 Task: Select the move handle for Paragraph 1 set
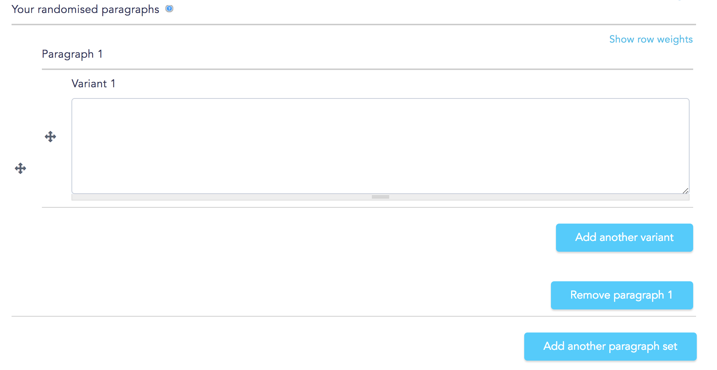pyautogui.click(x=21, y=168)
